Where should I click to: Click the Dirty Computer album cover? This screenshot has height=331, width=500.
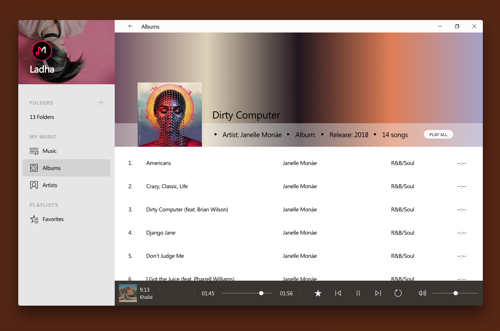[x=170, y=115]
